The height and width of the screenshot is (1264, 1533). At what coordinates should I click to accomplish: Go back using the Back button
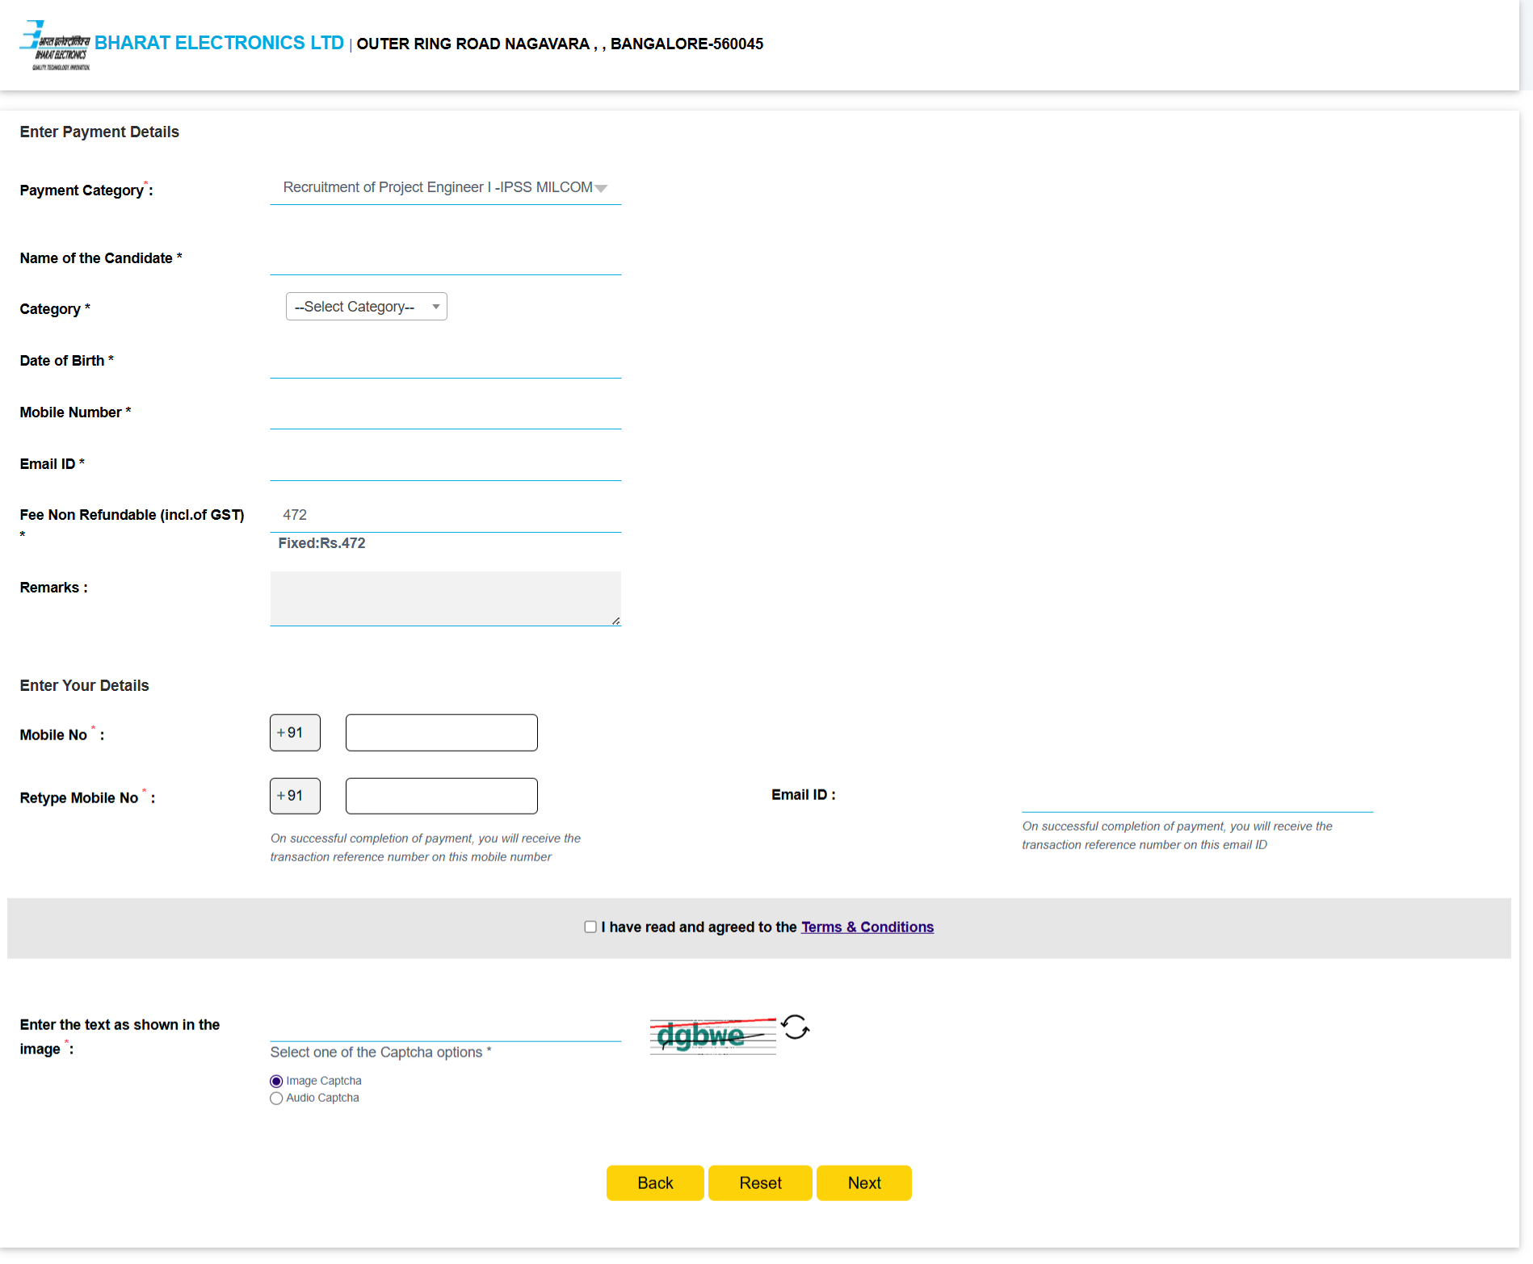[x=654, y=1182]
